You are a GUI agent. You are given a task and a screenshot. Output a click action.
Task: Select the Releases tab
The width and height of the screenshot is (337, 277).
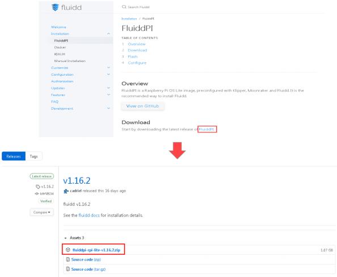click(14, 156)
